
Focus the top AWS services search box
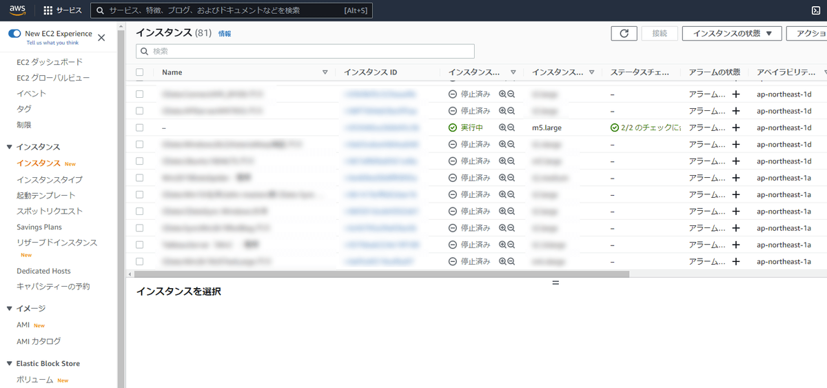pos(232,10)
